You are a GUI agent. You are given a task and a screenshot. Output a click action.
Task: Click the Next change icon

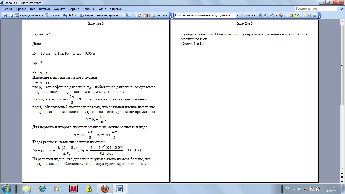coord(266,15)
